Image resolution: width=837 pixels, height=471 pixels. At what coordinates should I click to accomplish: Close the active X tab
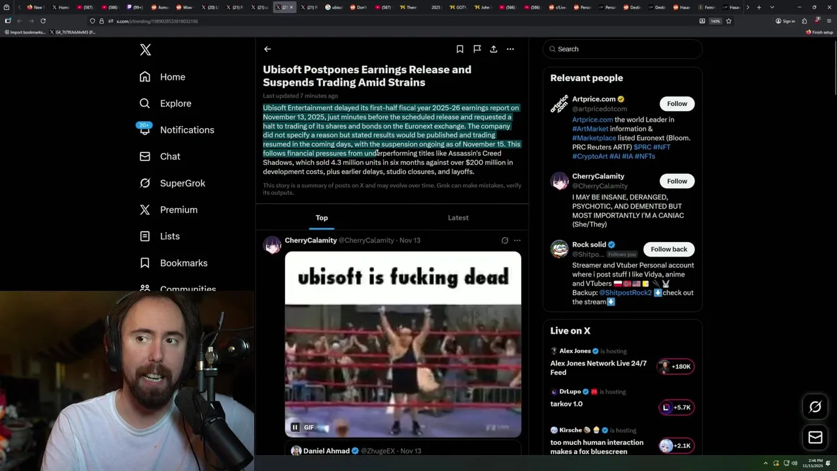tap(292, 7)
